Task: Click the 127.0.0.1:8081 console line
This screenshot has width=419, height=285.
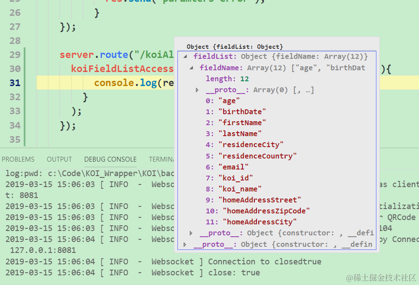Action: 43,250
